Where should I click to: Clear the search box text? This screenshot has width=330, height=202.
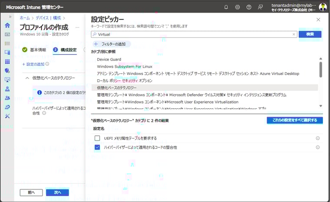[x=294, y=34]
